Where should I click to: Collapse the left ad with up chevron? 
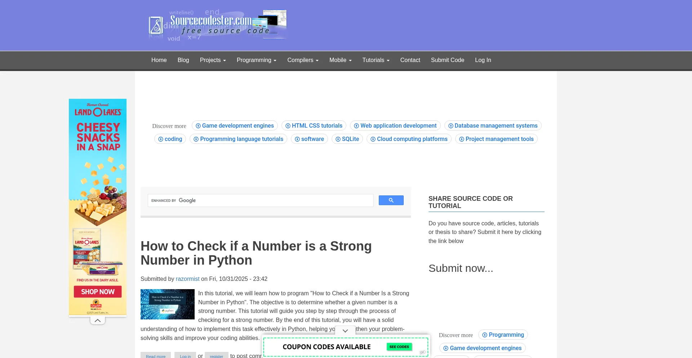(x=98, y=321)
